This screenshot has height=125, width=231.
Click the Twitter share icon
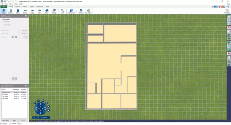coord(217,7)
